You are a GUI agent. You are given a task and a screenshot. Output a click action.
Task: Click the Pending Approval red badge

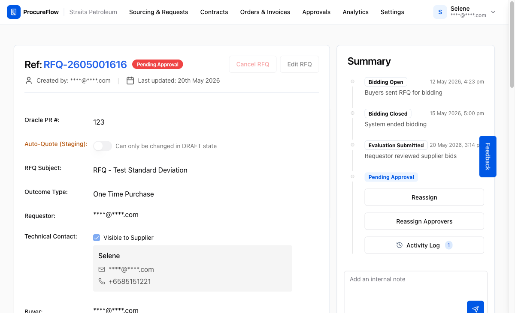[158, 64]
